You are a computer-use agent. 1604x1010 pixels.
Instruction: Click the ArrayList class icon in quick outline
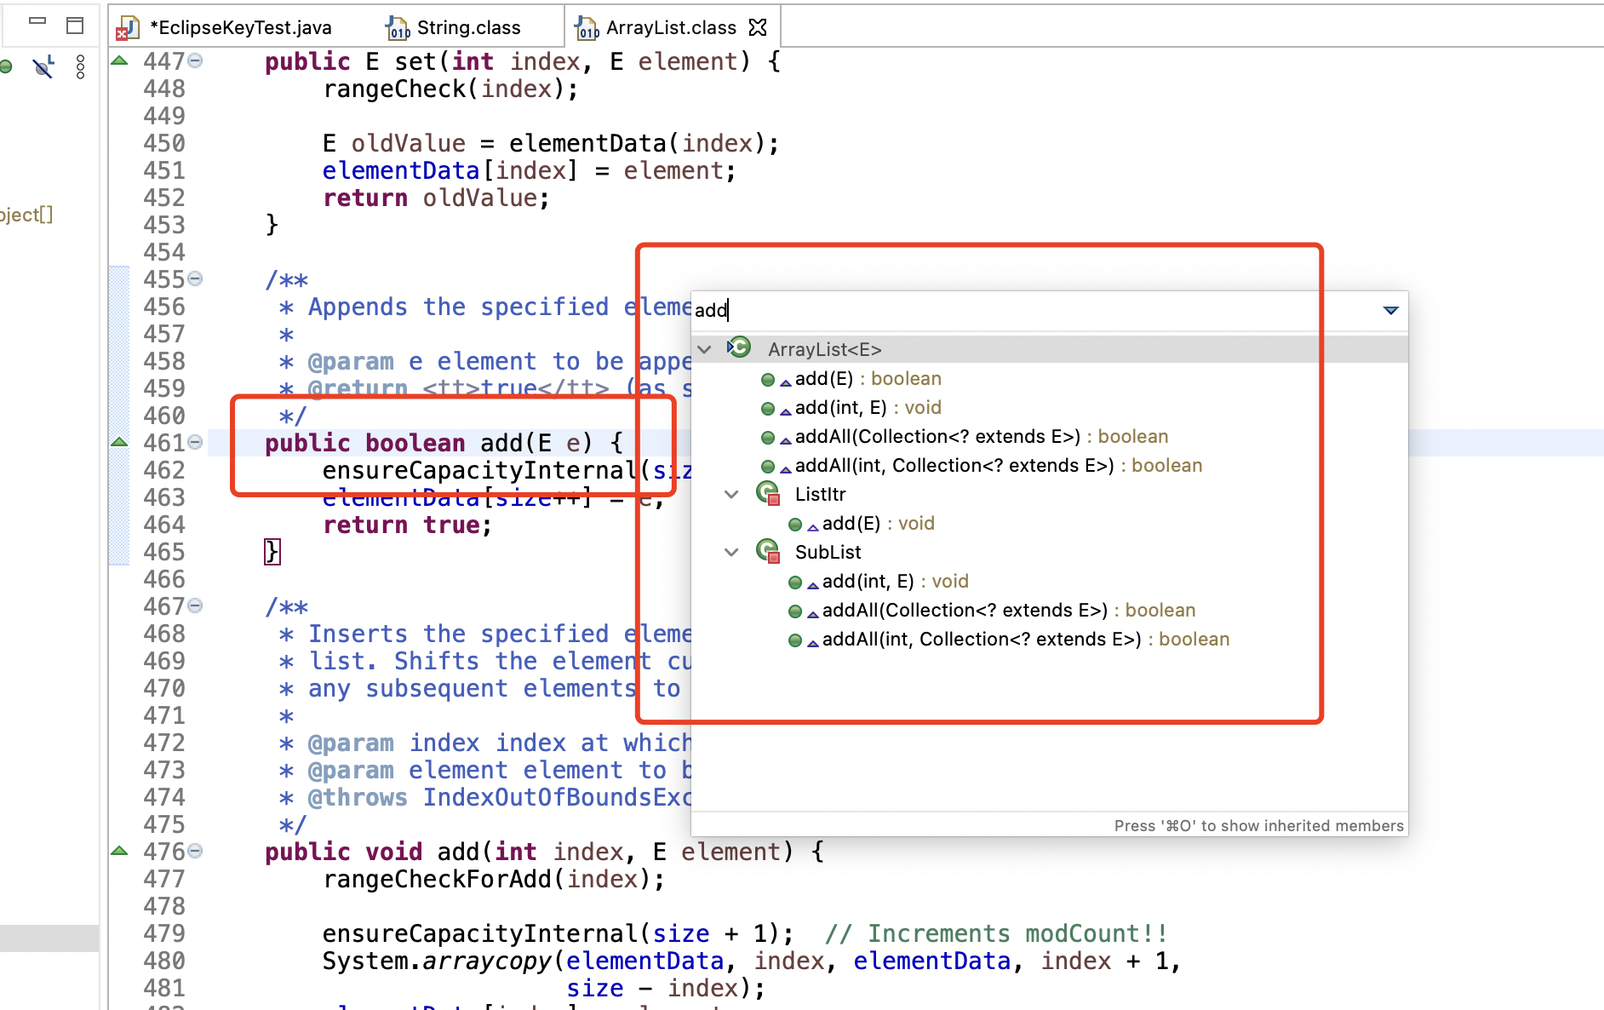click(739, 348)
